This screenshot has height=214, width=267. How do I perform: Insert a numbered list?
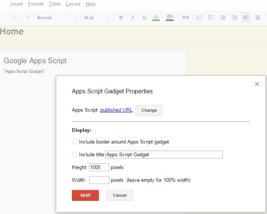point(200,18)
